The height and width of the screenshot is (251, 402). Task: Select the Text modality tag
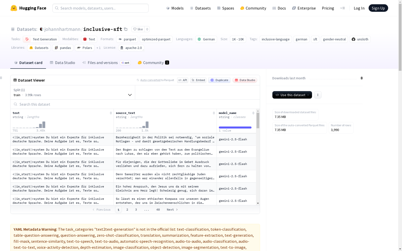pyautogui.click(x=89, y=39)
